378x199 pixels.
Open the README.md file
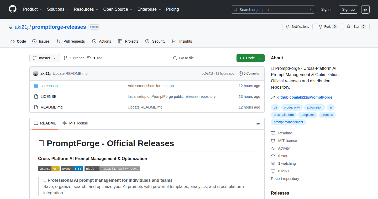point(52,107)
